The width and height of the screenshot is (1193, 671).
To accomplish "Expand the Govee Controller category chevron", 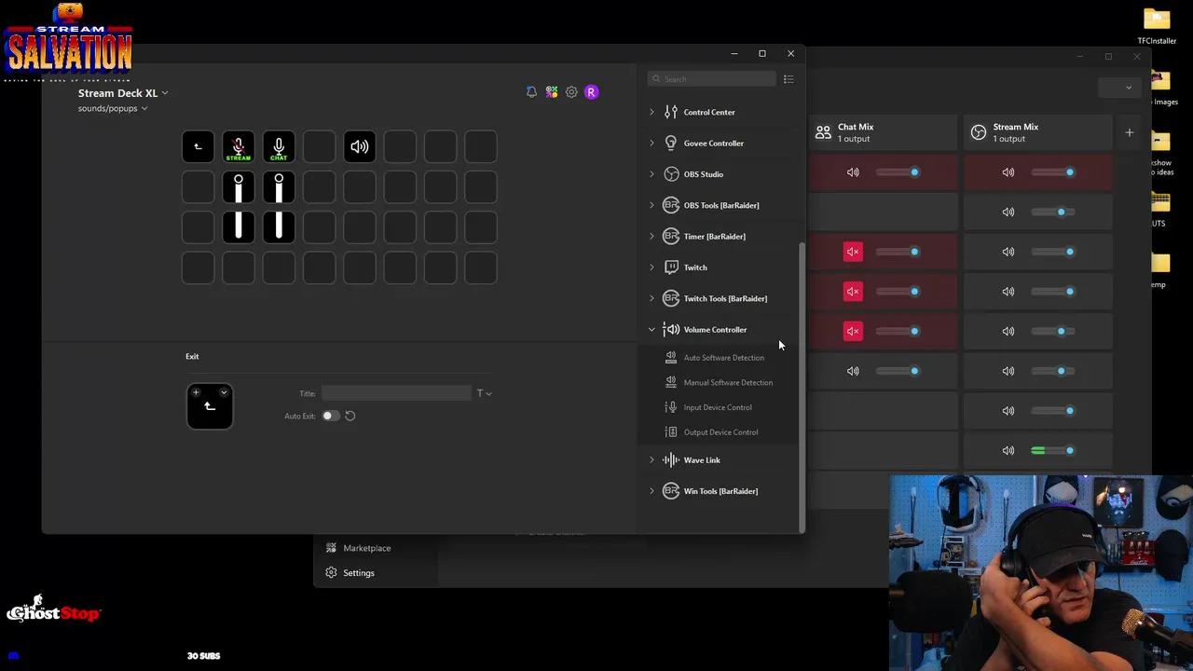I will click(x=651, y=143).
